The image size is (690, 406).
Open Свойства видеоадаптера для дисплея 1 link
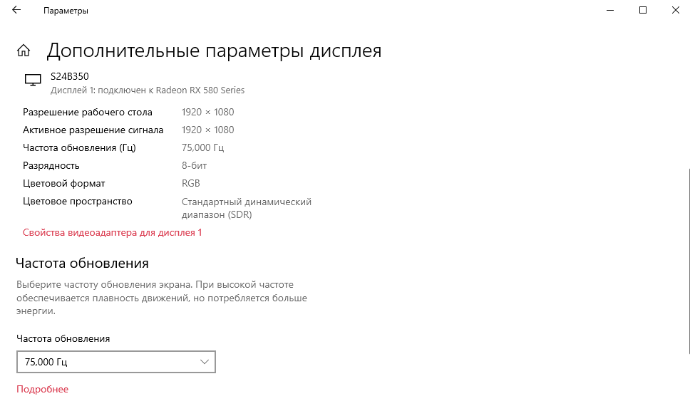(112, 233)
